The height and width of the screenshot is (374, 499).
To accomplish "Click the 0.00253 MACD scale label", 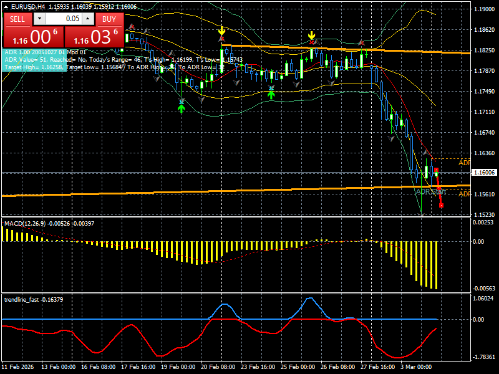I will (483, 223).
